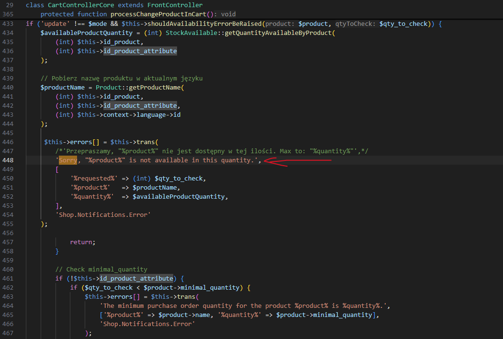The image size is (503, 339).
Task: Click closing brace on line 458
Action: [57, 251]
